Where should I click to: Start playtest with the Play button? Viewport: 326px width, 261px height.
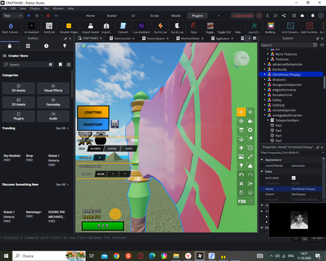tap(29, 16)
